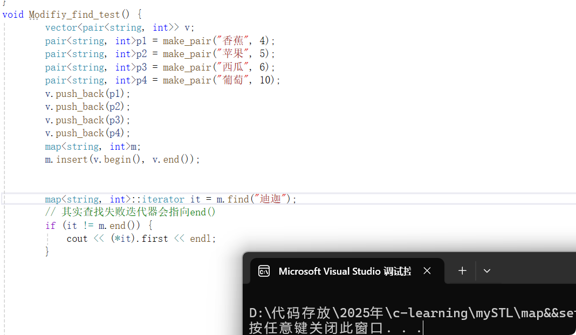576x335 pixels.
Task: Click the v.push_back(p2) statement
Action: pyautogui.click(x=87, y=107)
